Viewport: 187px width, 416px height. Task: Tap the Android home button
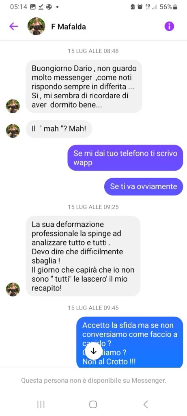[x=93, y=404]
